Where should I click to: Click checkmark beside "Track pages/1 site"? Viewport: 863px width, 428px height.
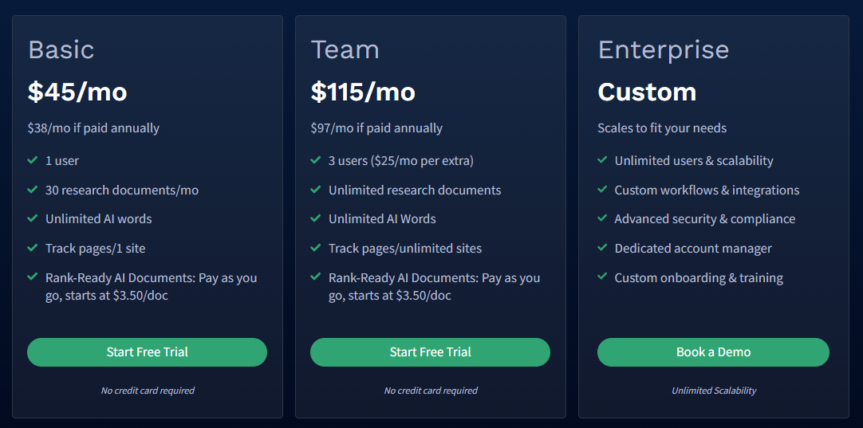click(x=33, y=248)
